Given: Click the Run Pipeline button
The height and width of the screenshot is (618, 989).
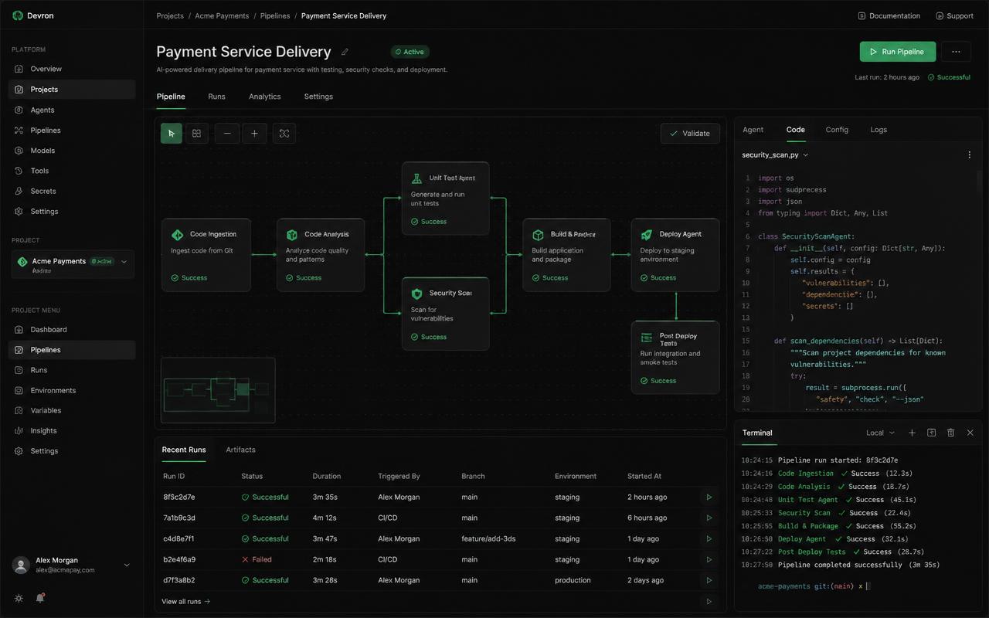Looking at the screenshot, I should pos(898,52).
